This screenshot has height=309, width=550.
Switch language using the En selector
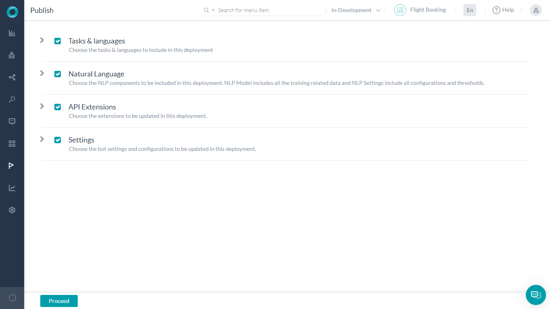pyautogui.click(x=469, y=10)
